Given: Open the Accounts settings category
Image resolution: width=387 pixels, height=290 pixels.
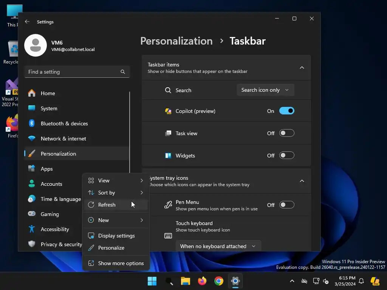Looking at the screenshot, I should [x=53, y=184].
